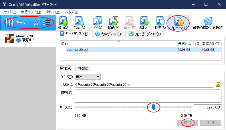226x130 pixels.
Task: Sort by the 仮想的なサイズ column header
Action: 189,44
